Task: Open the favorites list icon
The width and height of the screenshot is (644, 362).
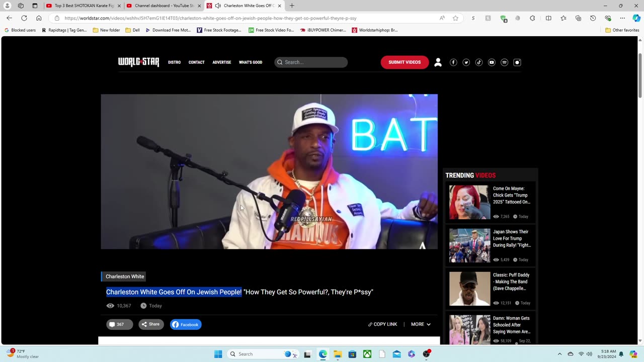Action: (563, 18)
